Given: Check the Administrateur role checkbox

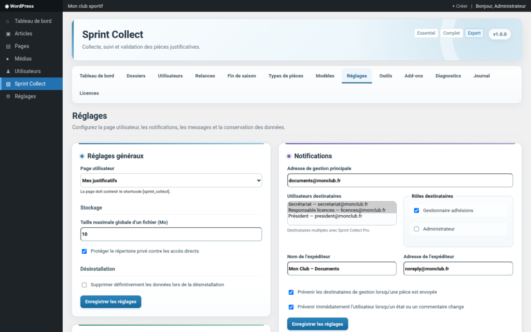Looking at the screenshot, I should pos(416,229).
